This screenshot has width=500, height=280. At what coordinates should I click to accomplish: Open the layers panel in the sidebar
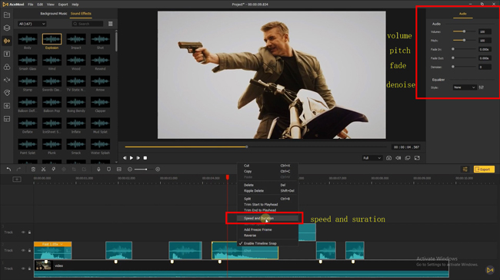click(7, 28)
